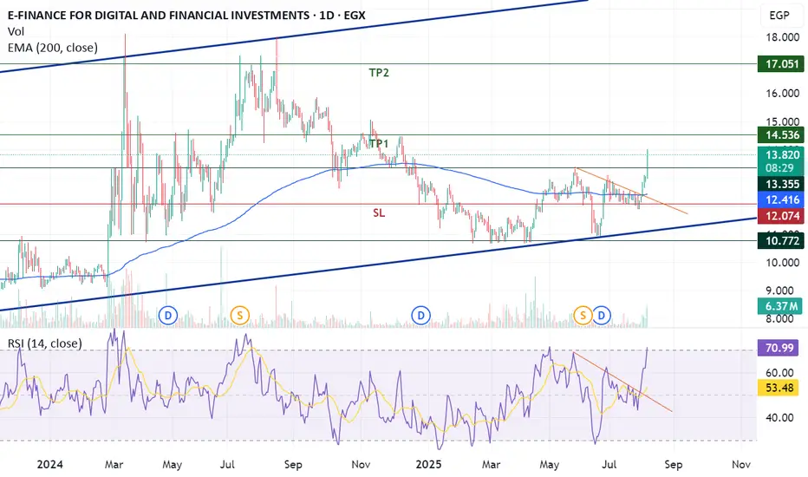Click the chart title E-FINANCE FOR DIGITAL AND FINANCIAL INVESTMENTS

pos(158,15)
